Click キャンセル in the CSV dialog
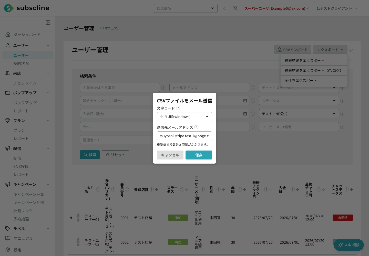Screen dimensions: 369x256 click(x=170, y=155)
